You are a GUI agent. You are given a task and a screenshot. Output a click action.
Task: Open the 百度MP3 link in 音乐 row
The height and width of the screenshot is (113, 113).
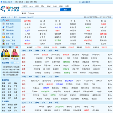point(35,92)
